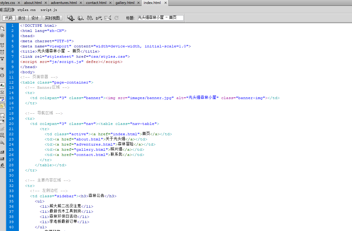Toggle Highlight Invalid Code
This screenshot has width=352, height=231.
(2, 92)
